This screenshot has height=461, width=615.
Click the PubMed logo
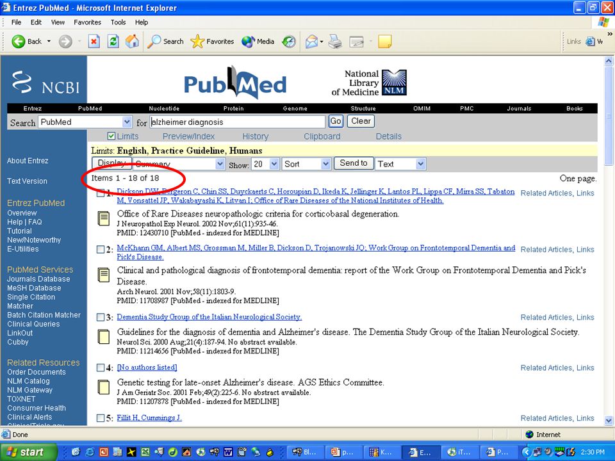(x=235, y=83)
